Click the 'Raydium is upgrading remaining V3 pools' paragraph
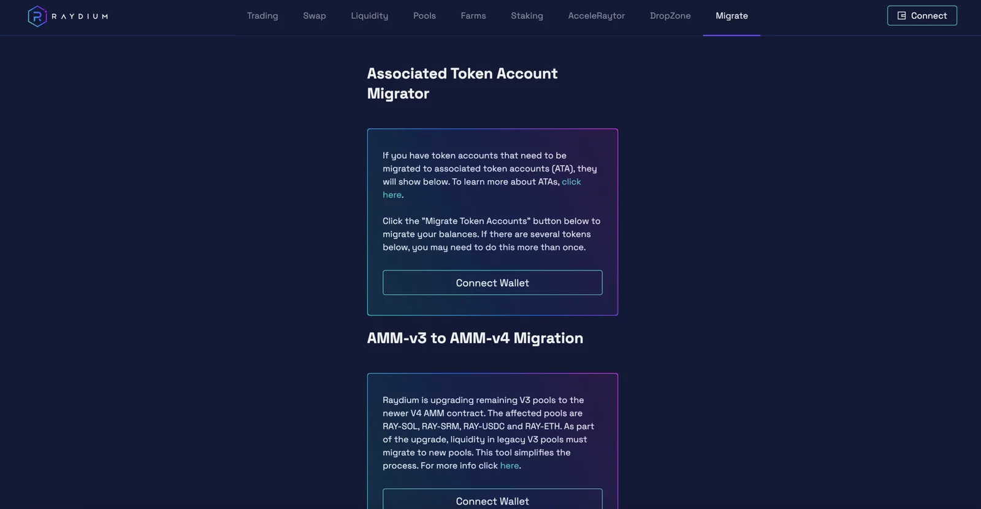 click(489, 432)
